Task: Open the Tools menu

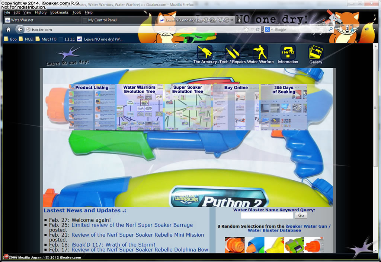Action: click(77, 12)
